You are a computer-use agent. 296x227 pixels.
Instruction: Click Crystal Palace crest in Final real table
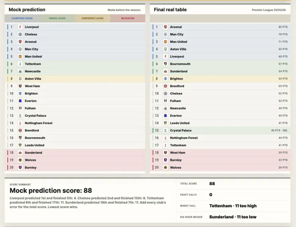(x=165, y=130)
